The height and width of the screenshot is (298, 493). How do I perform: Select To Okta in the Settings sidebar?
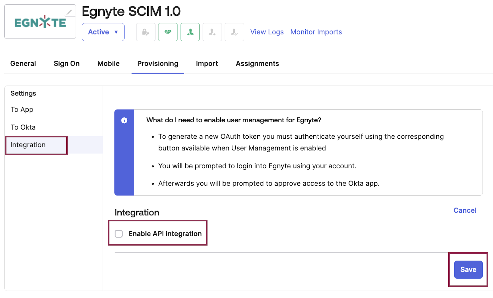[23, 127]
